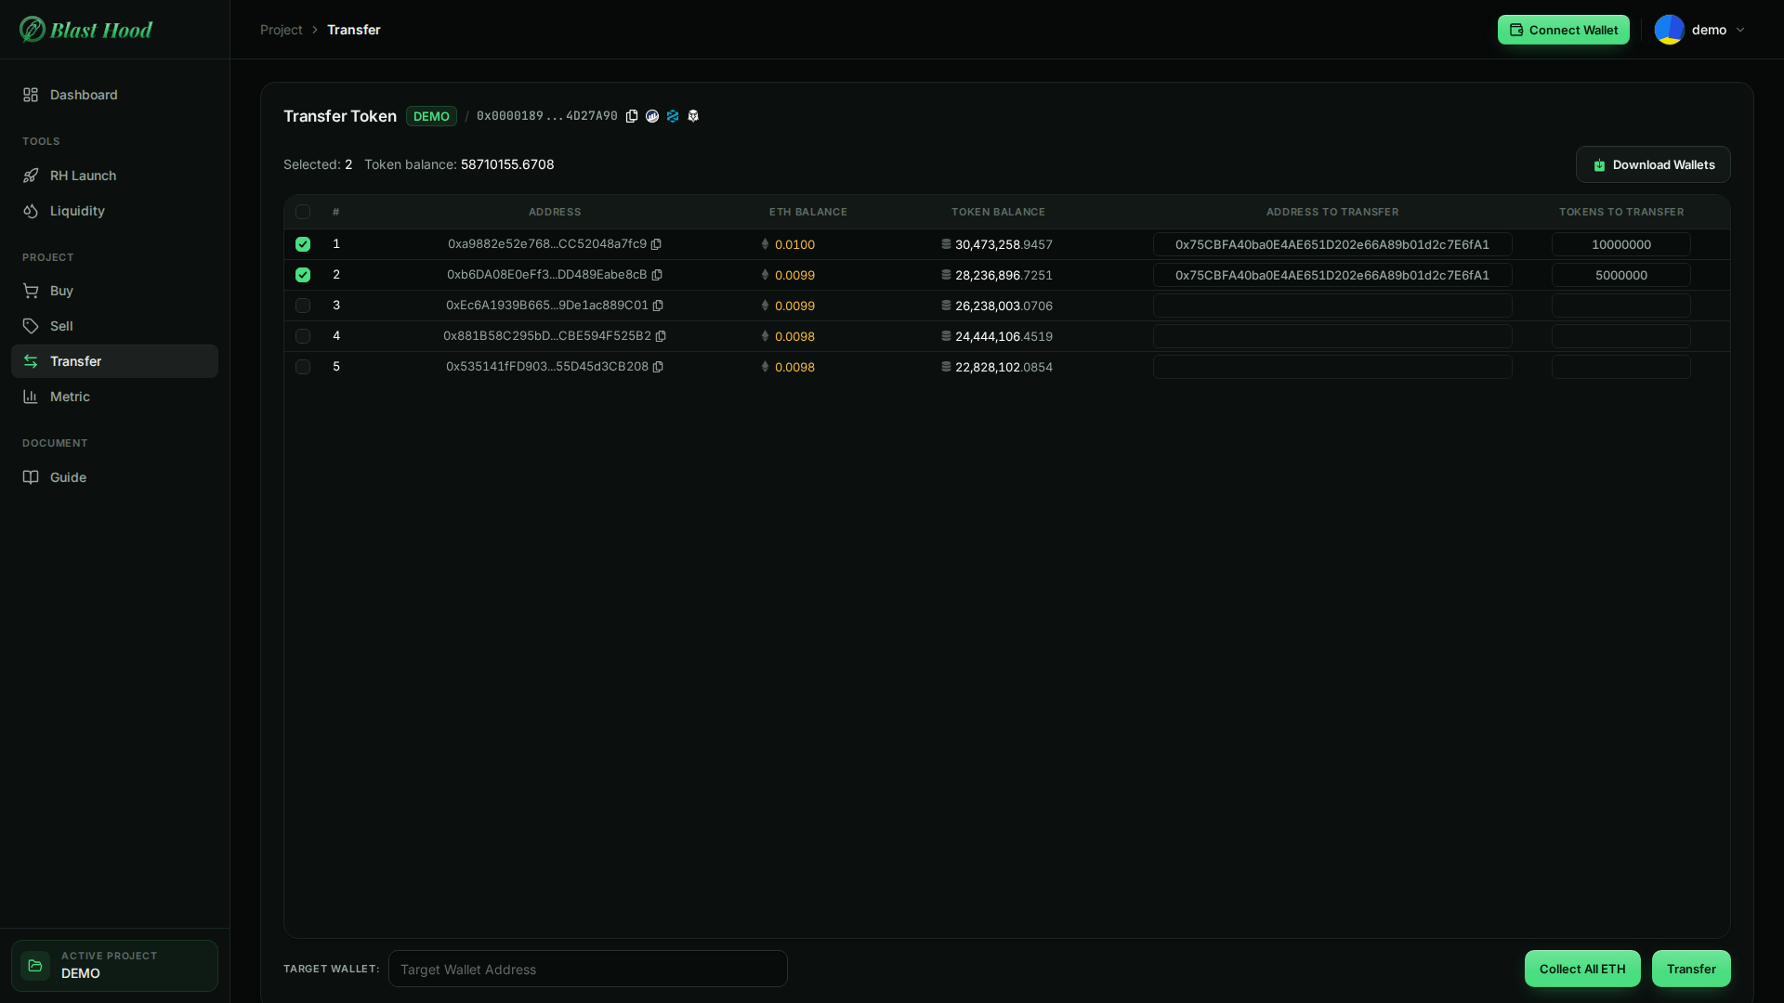Image resolution: width=1784 pixels, height=1003 pixels.
Task: Navigate to the Sell page
Action: coord(114,326)
